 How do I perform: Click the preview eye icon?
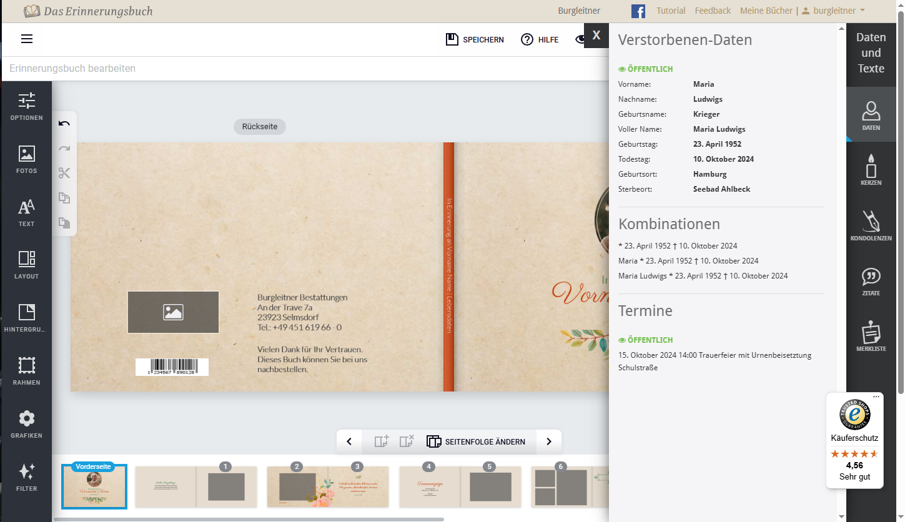580,39
